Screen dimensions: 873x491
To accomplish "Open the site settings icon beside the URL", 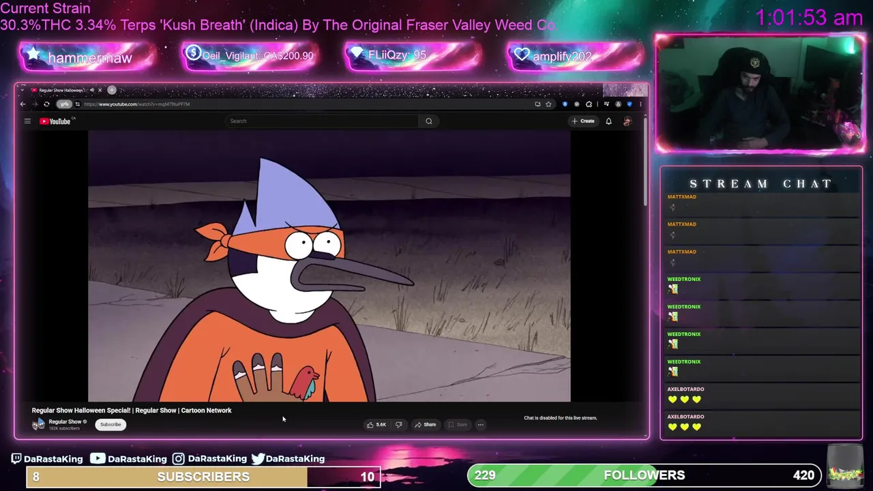I will tap(77, 104).
